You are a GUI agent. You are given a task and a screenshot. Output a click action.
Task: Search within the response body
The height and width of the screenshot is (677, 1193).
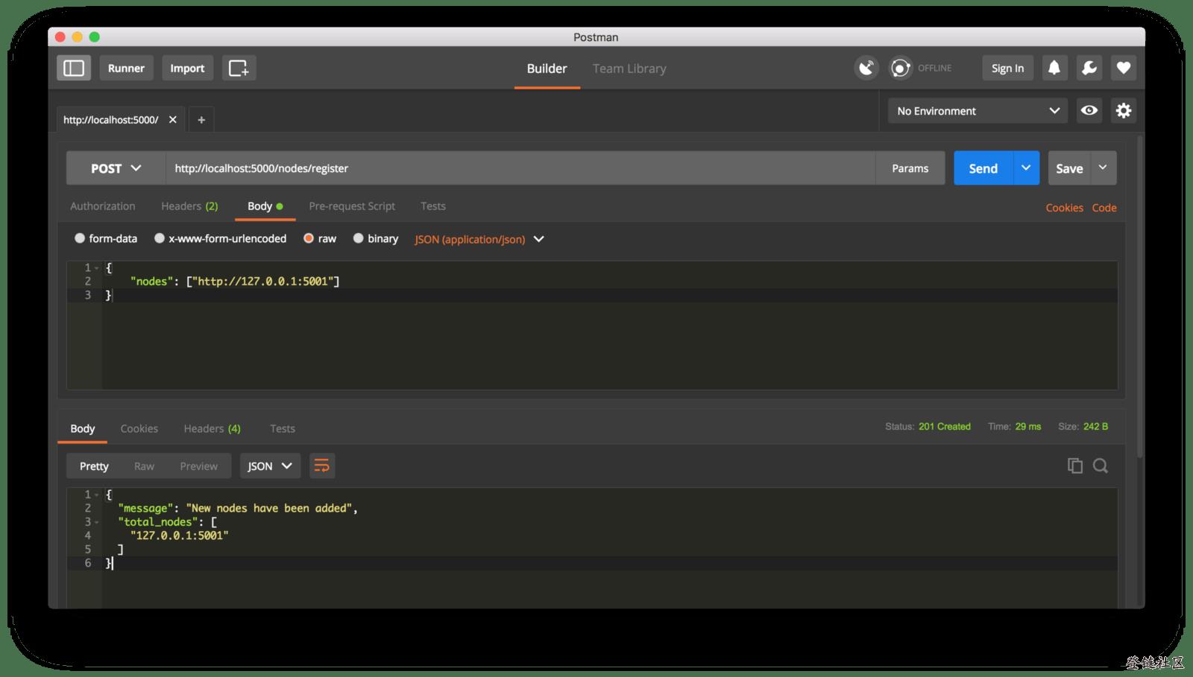[1101, 465]
